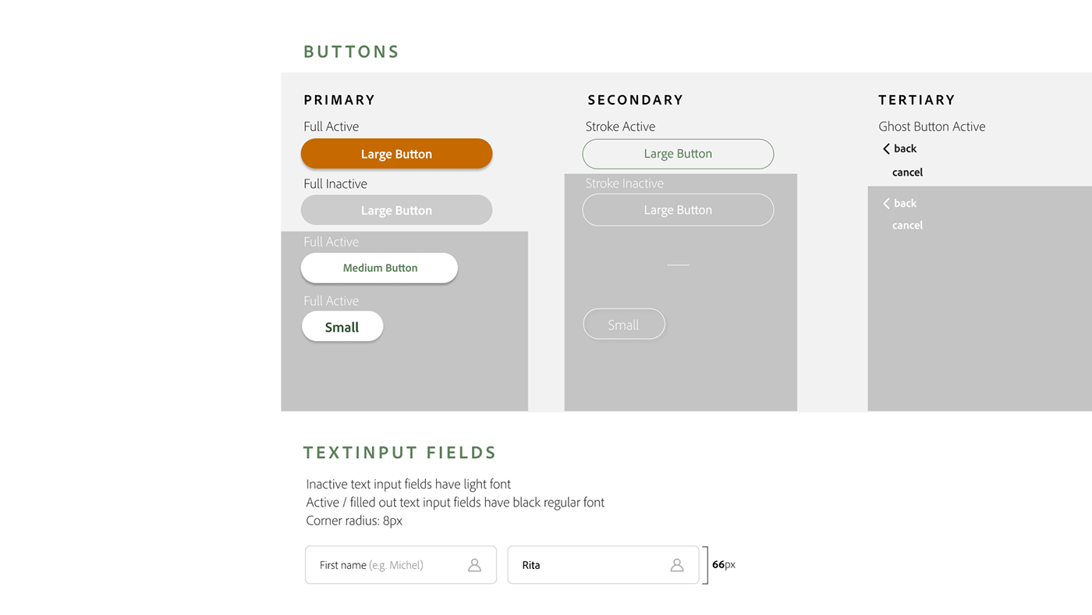The height and width of the screenshot is (615, 1092).
Task: Select the TERTIARY column label
Action: coord(916,100)
